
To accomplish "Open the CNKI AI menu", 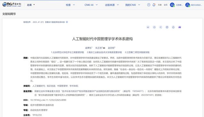I will pyautogui.click(x=89, y=5).
